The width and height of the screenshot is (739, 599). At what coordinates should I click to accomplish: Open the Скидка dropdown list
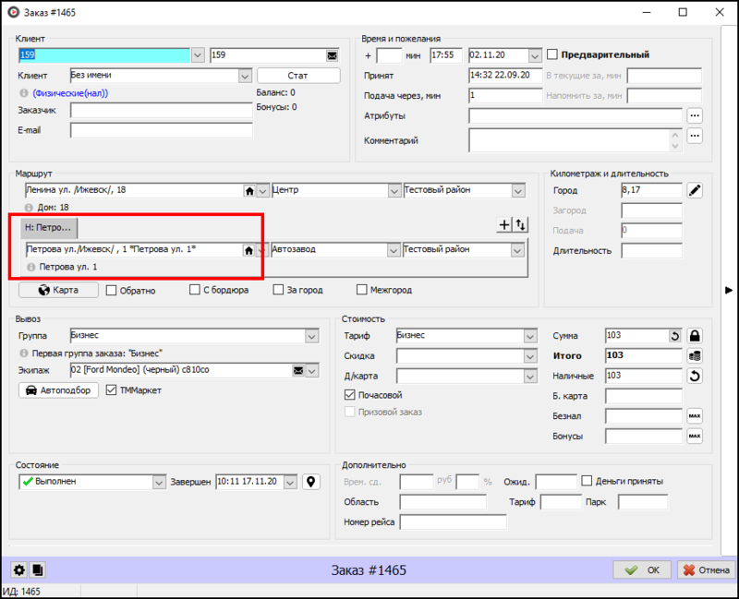530,356
